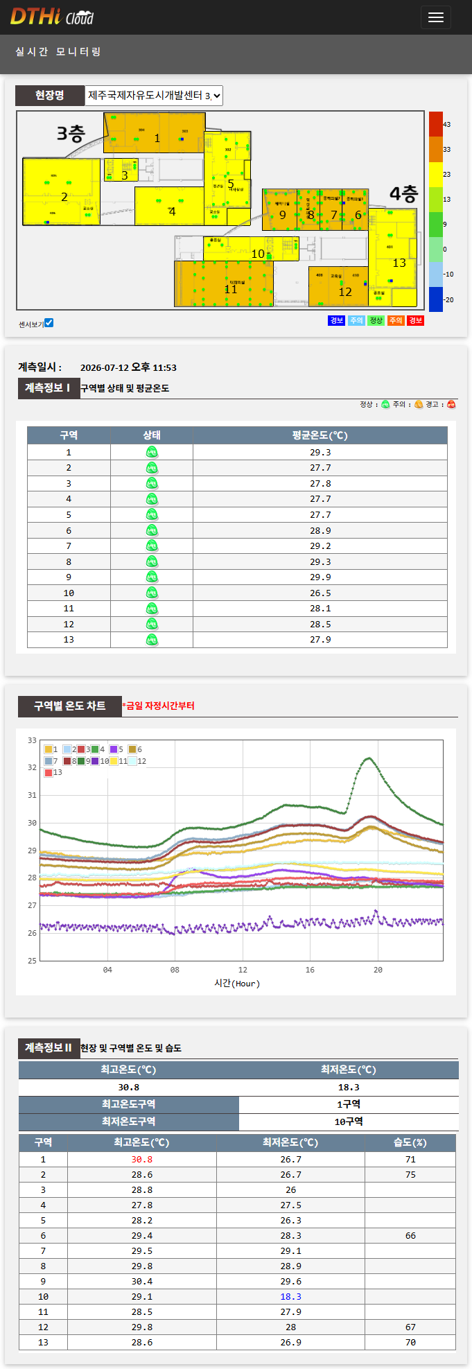Viewport: 472px width, 1369px height.
Task: Click zone 8 status icon in table
Action: [152, 561]
